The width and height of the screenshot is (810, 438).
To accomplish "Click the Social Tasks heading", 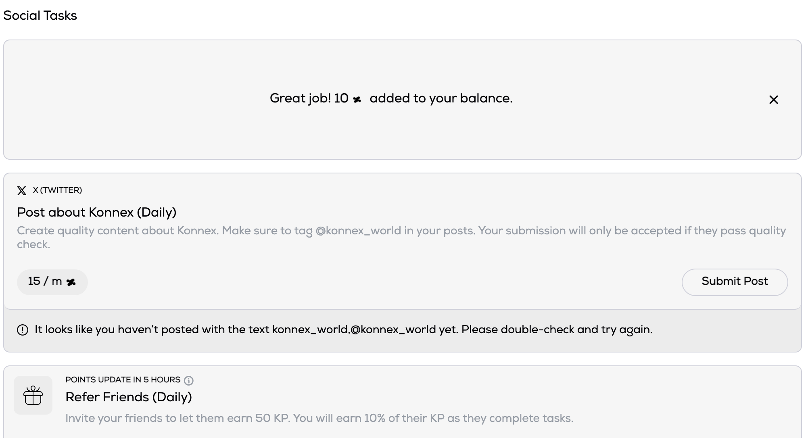I will pos(40,15).
